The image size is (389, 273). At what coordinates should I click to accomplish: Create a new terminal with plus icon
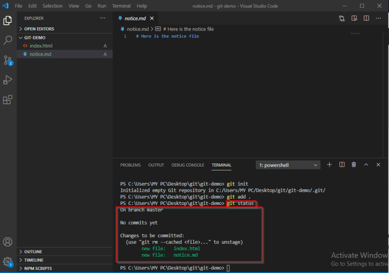(329, 165)
